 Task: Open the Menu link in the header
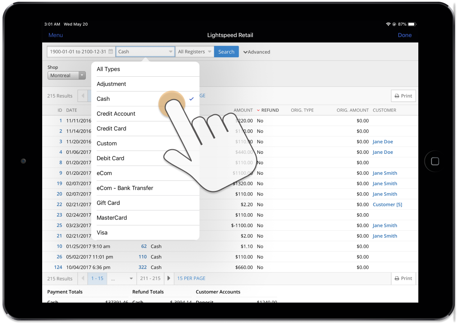56,35
